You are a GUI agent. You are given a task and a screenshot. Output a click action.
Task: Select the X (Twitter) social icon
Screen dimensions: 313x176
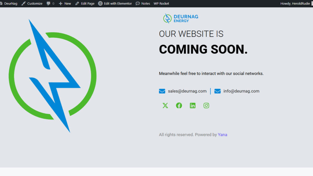tap(165, 105)
